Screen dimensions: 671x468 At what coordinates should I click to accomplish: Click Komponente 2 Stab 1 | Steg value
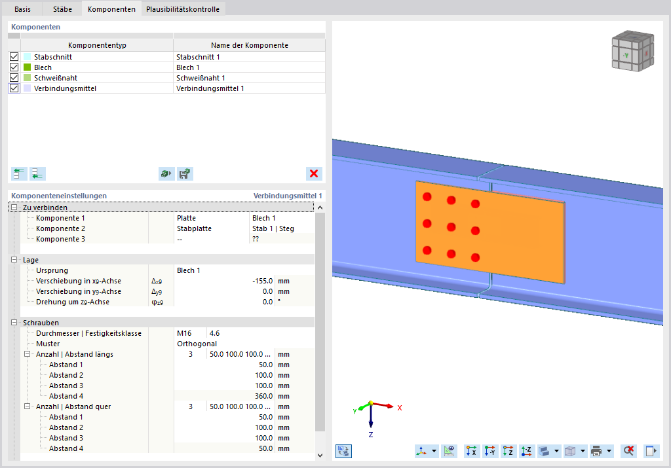point(282,228)
